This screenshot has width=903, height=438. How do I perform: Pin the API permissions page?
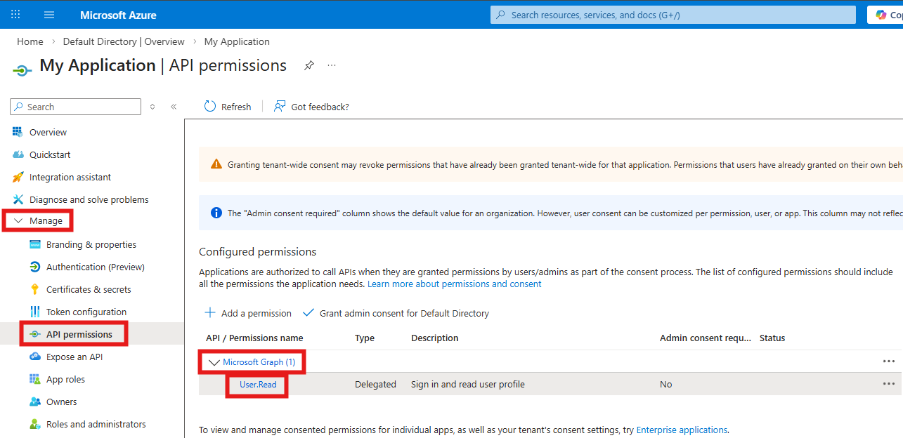click(308, 65)
